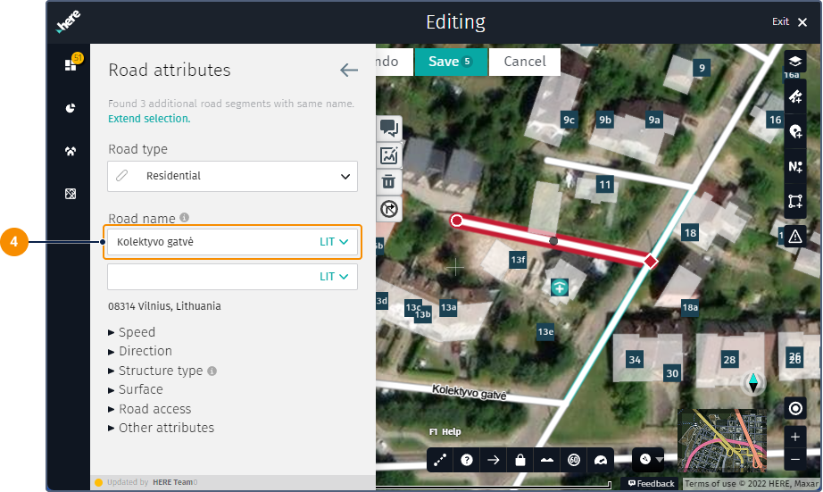Expand the Direction section
823x492 pixels.
[140, 351]
